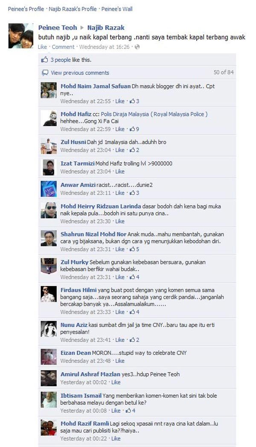Click Peinee Teoh's post profile photo
This screenshot has width=256, height=447.
(21, 36)
